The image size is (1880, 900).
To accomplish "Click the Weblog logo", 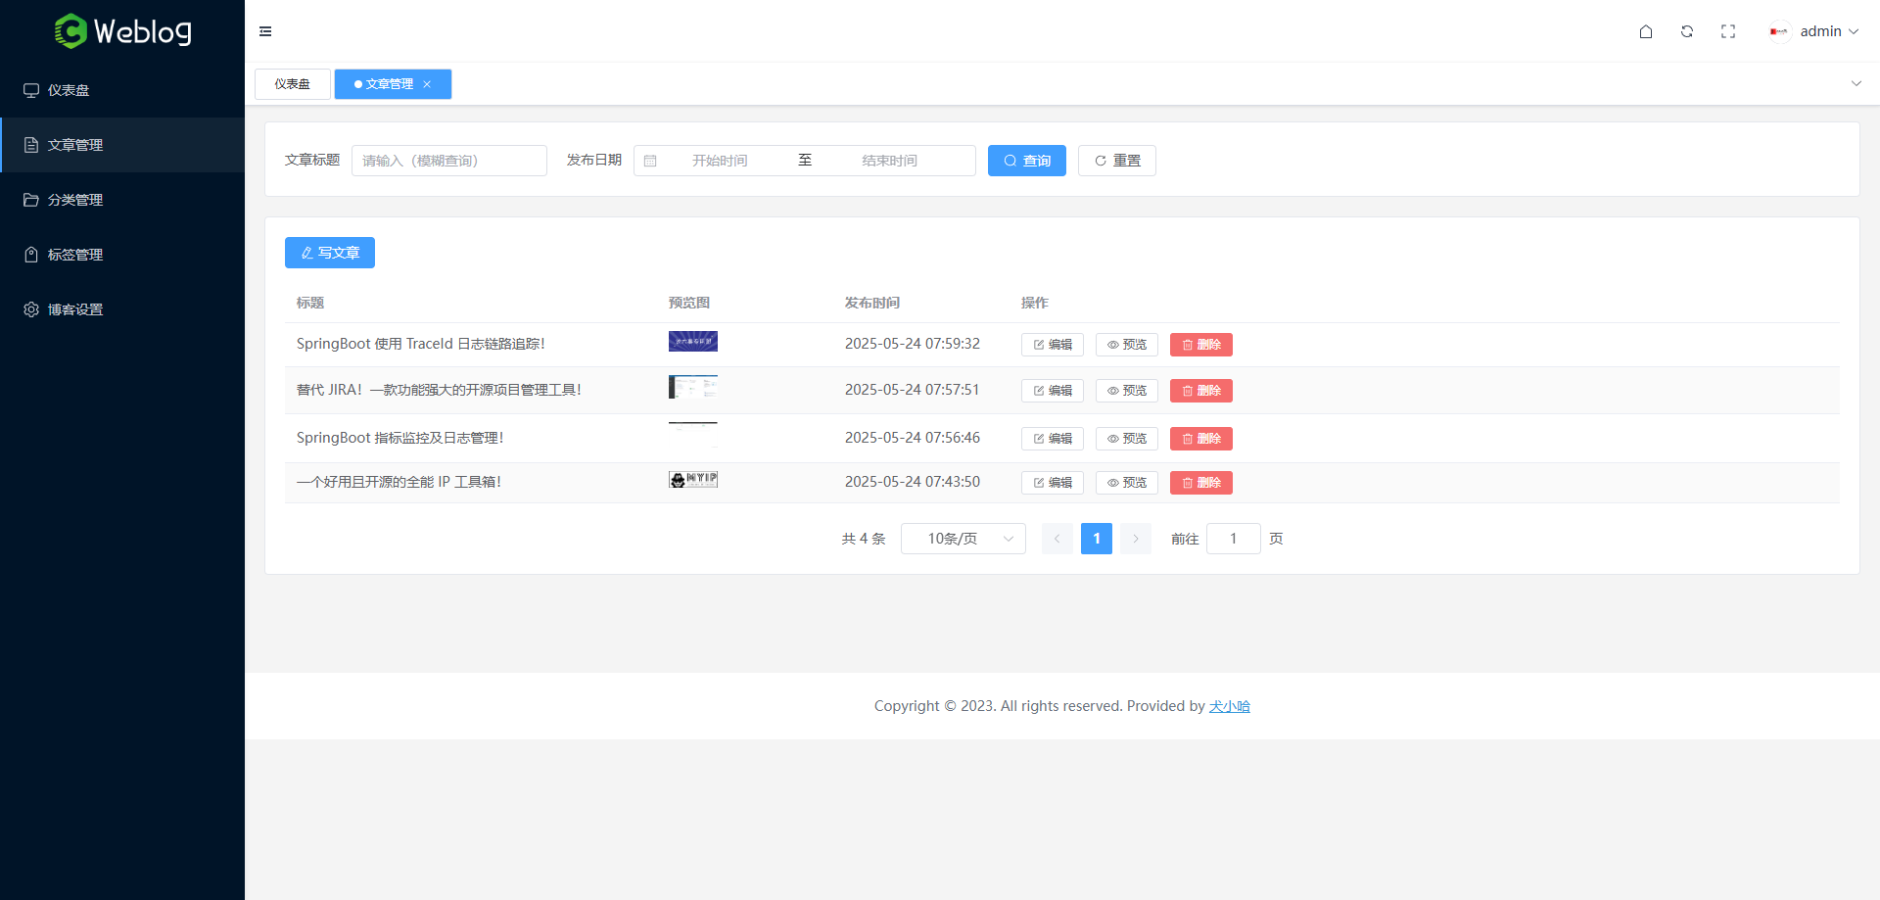I will click(122, 31).
